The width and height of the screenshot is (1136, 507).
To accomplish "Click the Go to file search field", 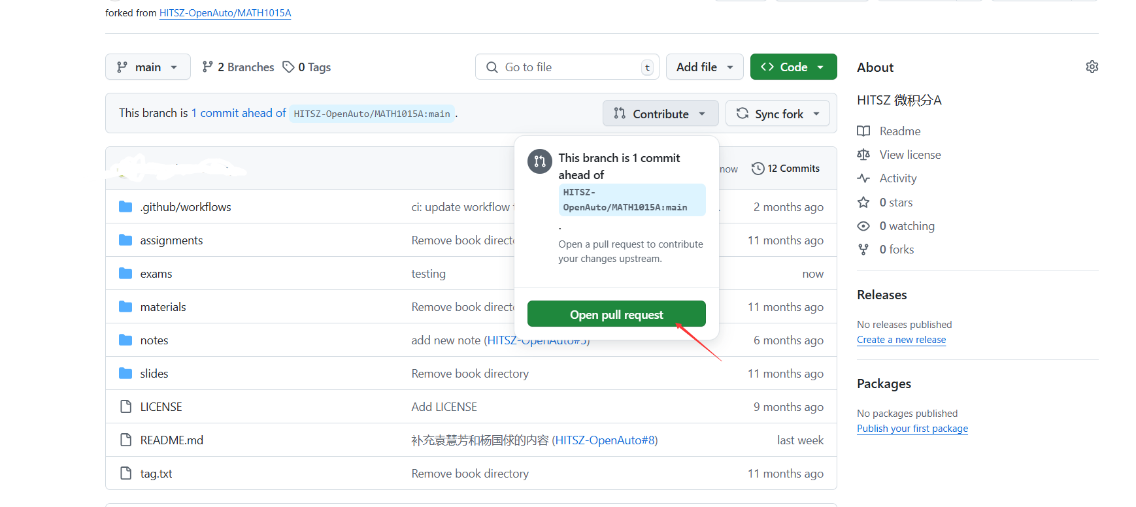I will [x=566, y=67].
